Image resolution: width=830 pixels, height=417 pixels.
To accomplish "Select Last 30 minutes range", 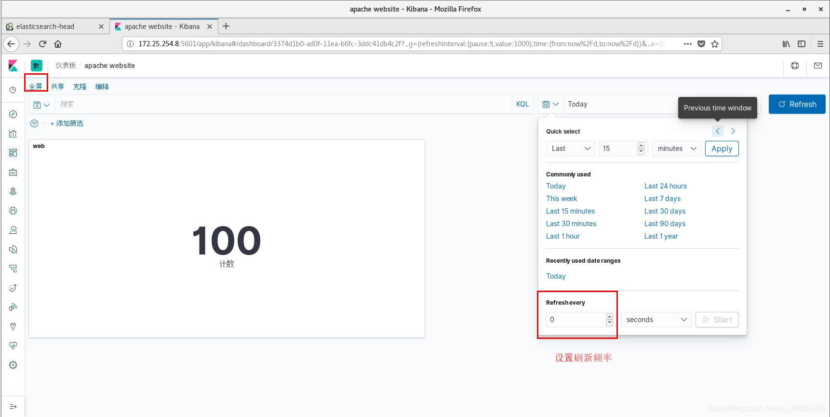I will click(x=571, y=224).
